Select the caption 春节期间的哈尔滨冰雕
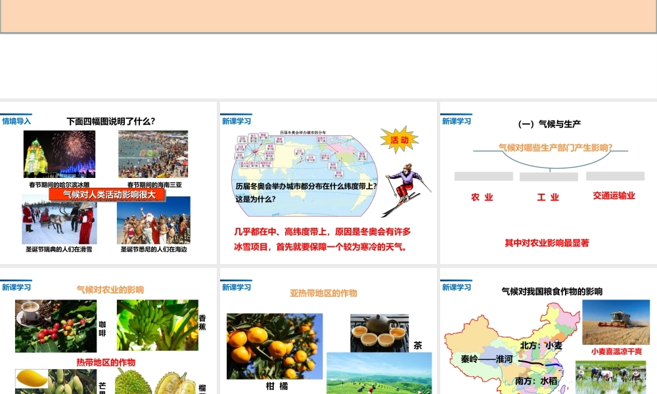The width and height of the screenshot is (657, 394). point(59,185)
